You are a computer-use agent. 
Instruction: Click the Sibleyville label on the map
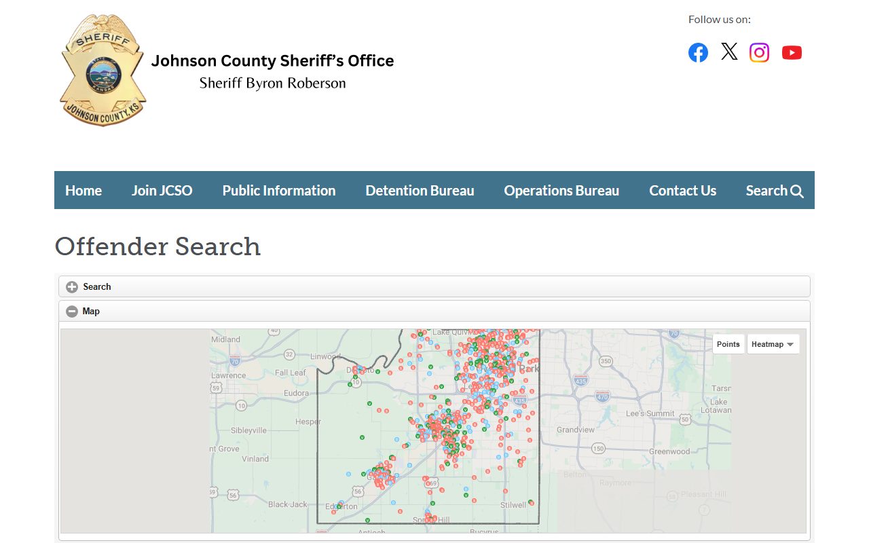click(x=248, y=430)
